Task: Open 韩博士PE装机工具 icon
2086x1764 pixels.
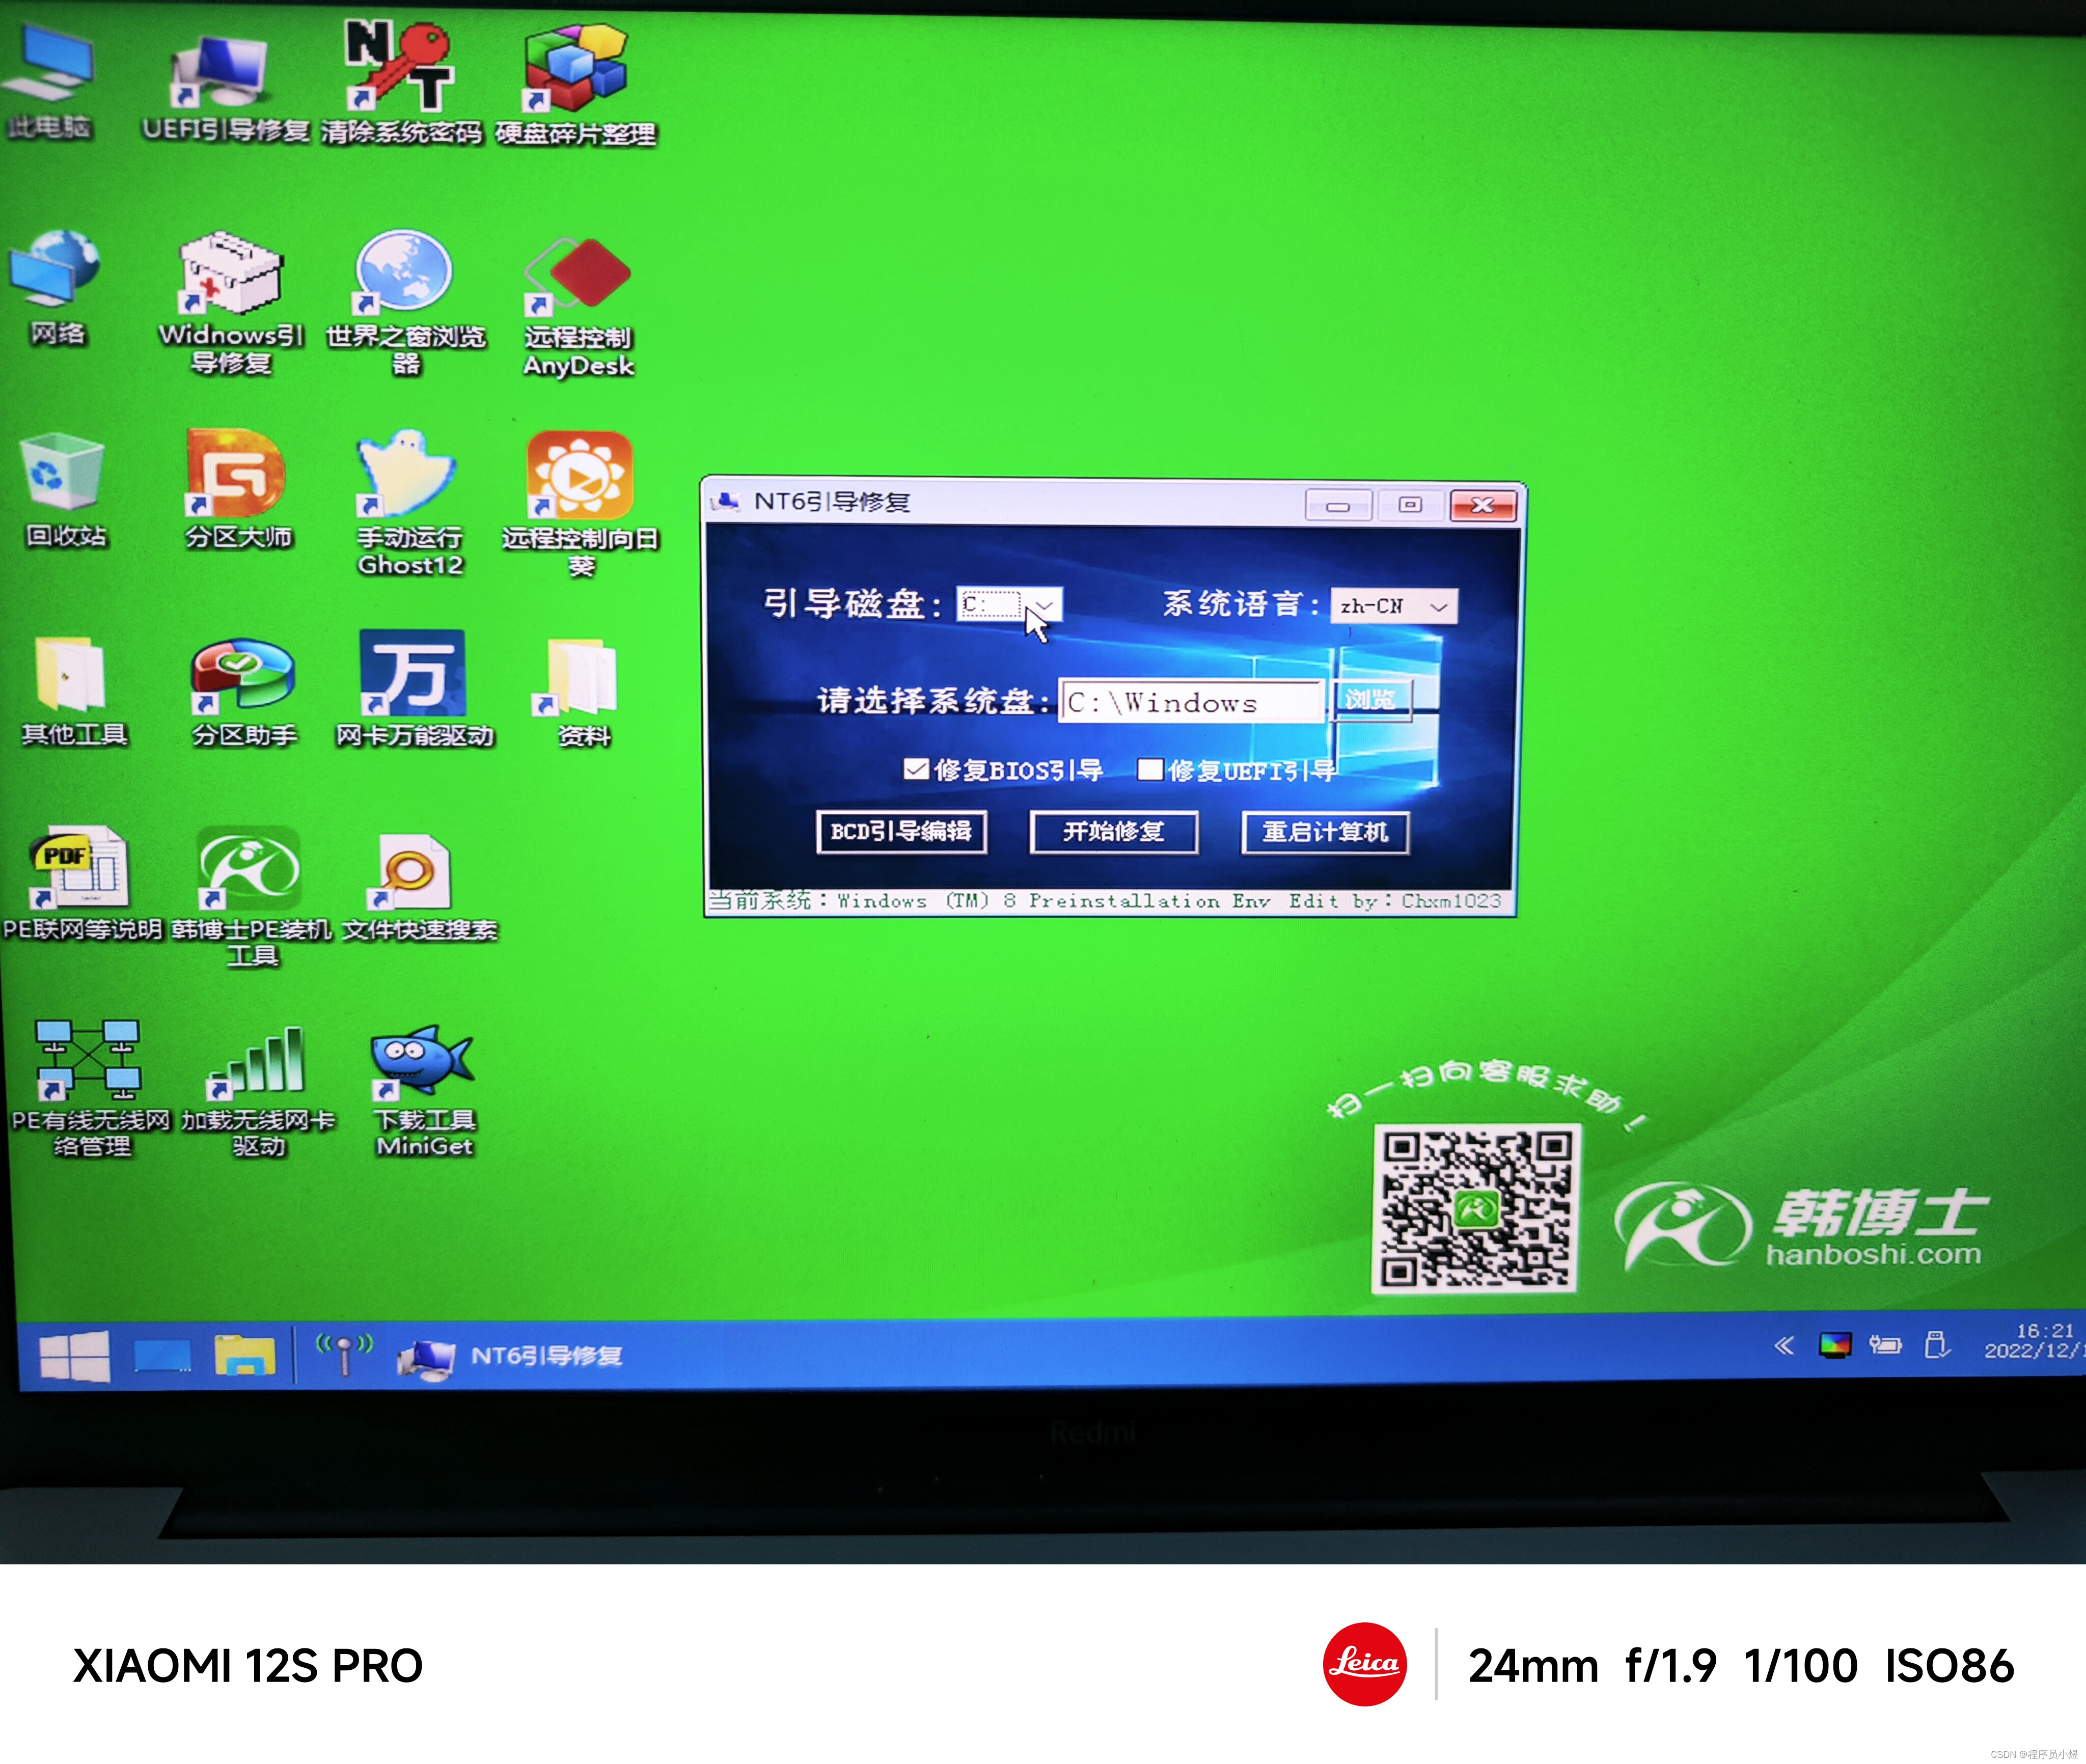Action: tap(249, 867)
